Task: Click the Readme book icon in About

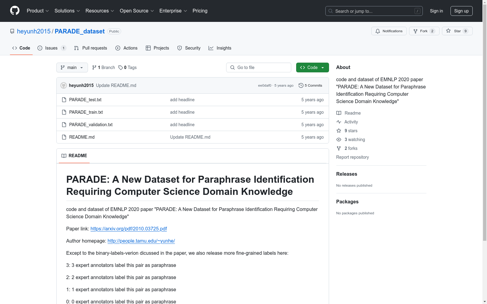Action: point(339,113)
